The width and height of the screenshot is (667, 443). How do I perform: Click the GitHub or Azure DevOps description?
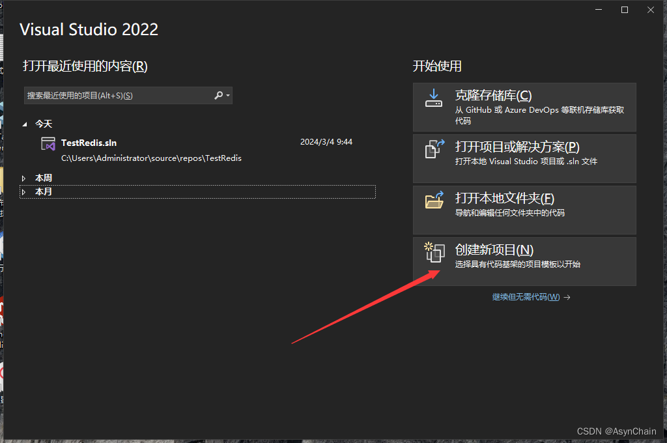point(539,115)
